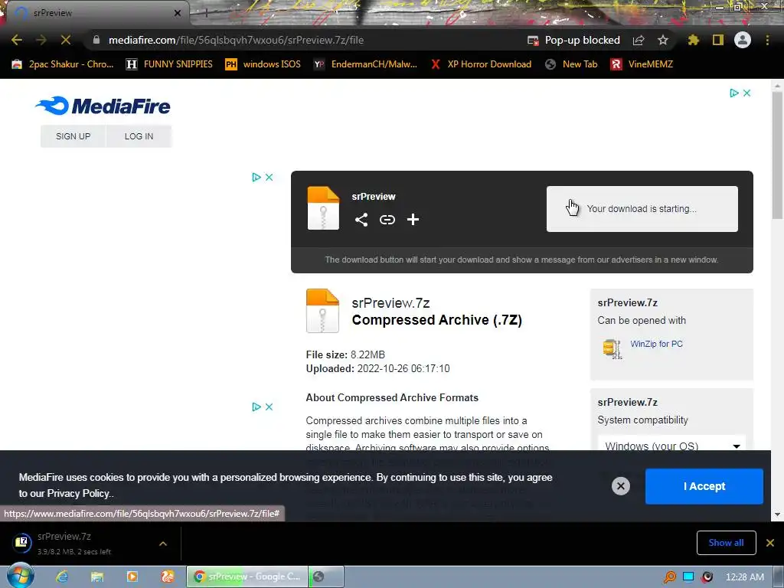784x588 pixels.
Task: Click the srPreview browser tab
Action: (97, 13)
